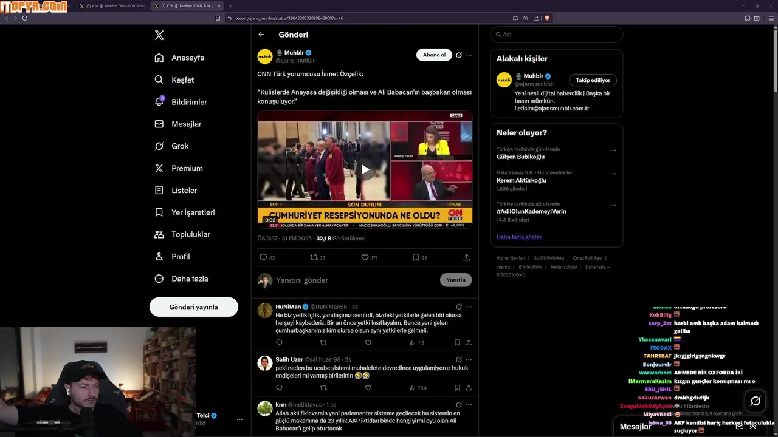Repost the Muhbir post
Screen dimensions: 778x437
(x=314, y=257)
